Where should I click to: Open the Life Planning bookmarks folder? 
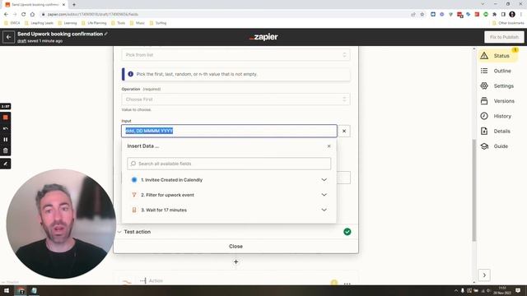tap(94, 23)
